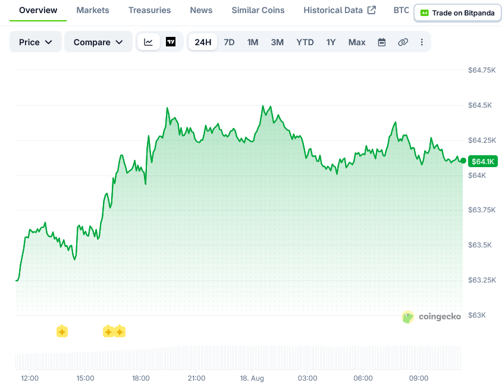
Task: Click the $63K axis label
Action: click(477, 315)
